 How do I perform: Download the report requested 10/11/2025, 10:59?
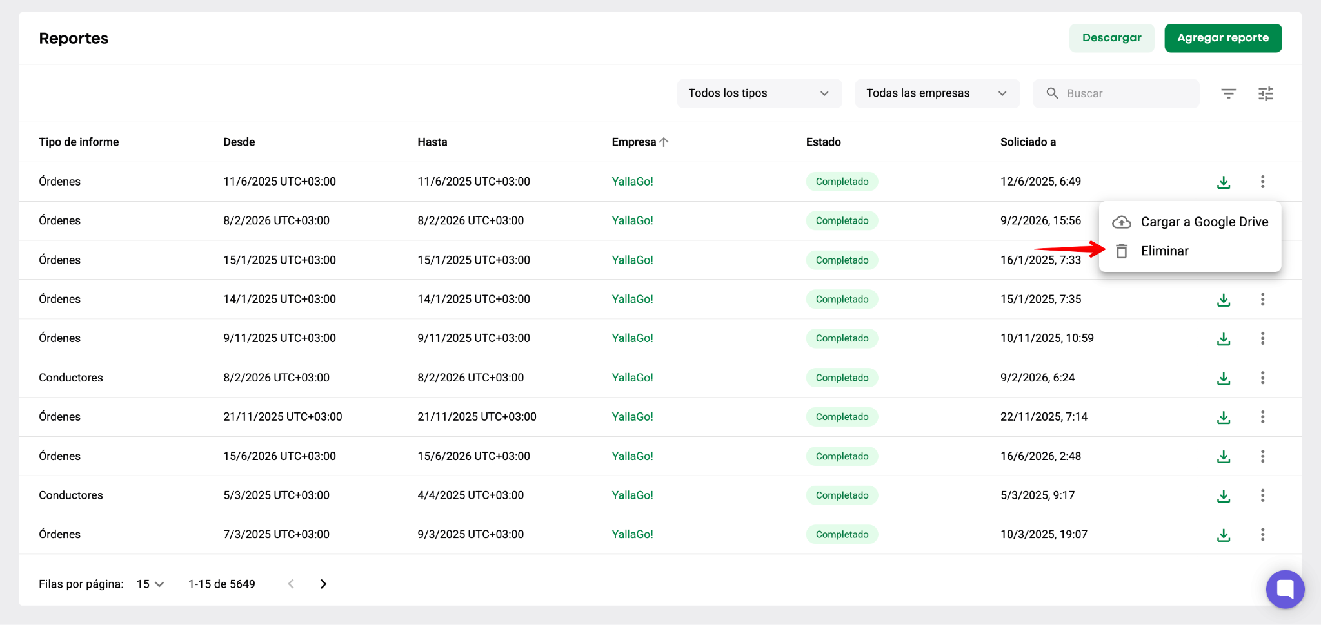(1224, 339)
